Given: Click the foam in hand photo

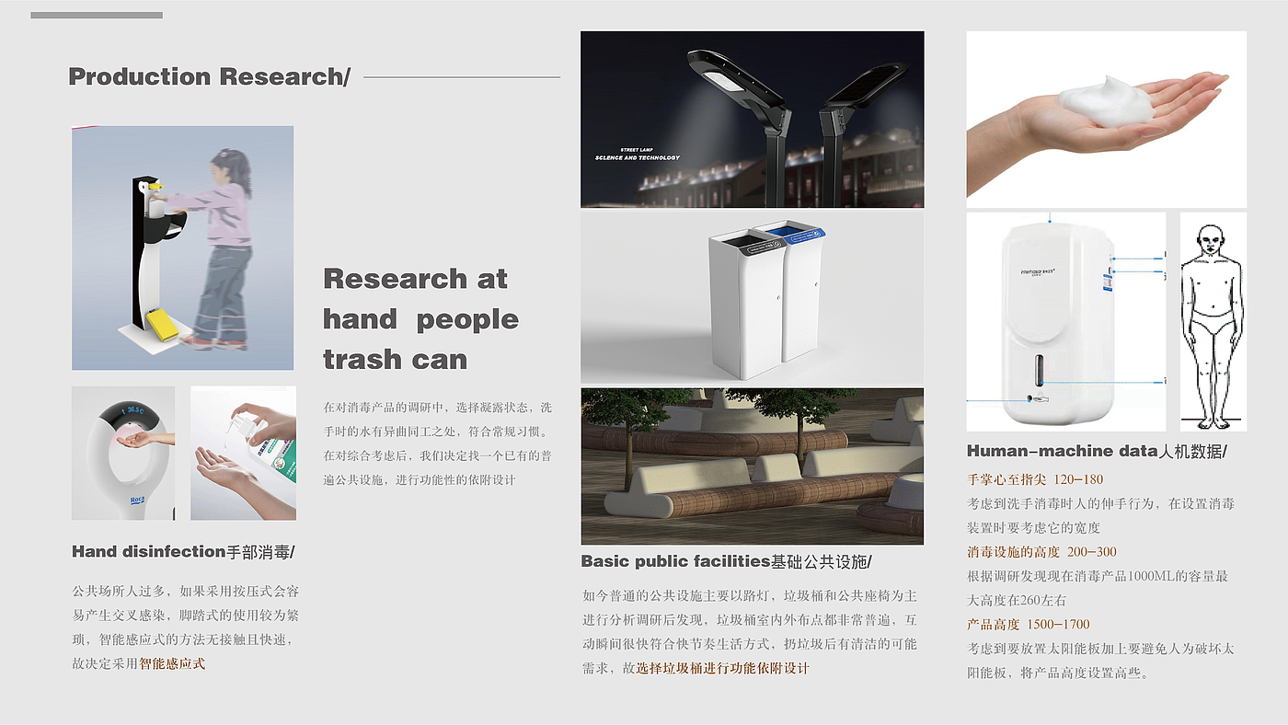Looking at the screenshot, I should 1106,120.
